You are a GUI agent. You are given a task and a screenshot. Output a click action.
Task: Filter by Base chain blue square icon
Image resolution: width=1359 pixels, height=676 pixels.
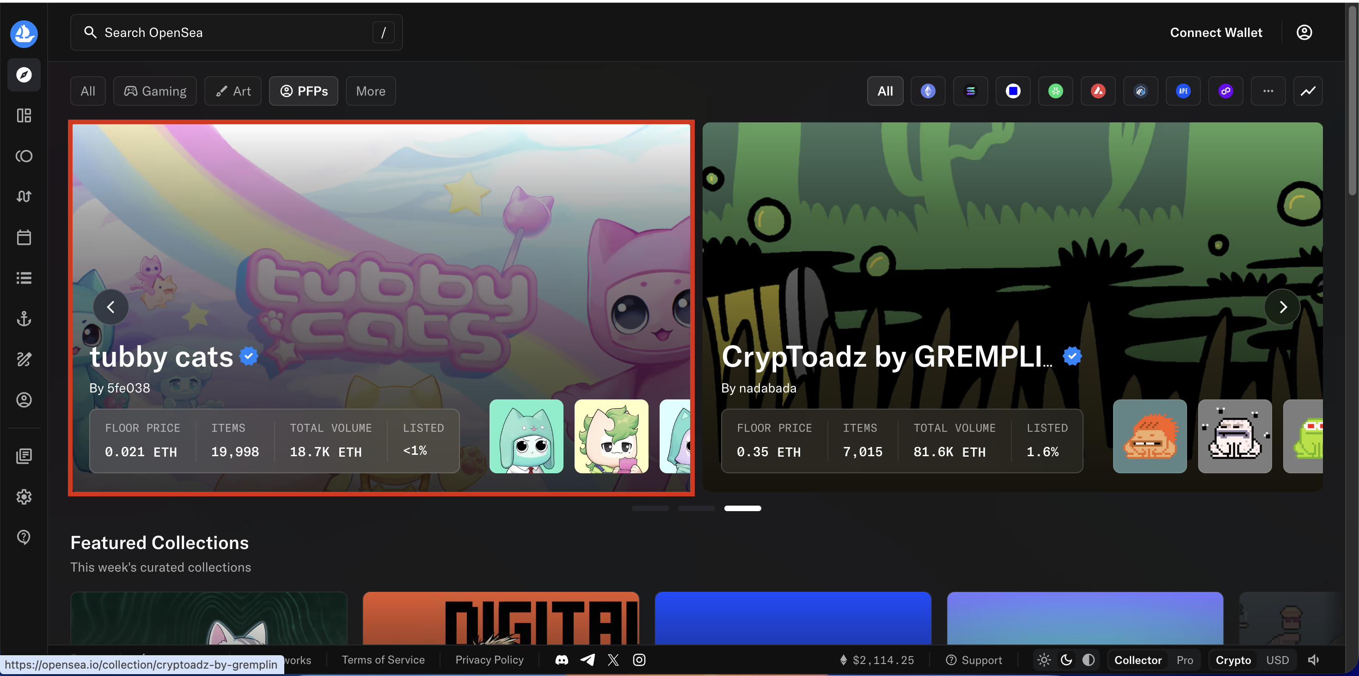click(x=1013, y=91)
